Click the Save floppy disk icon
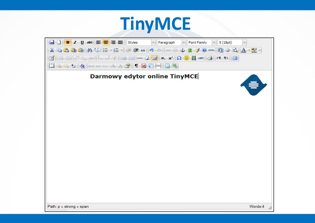The image size is (315, 223). 52,42
